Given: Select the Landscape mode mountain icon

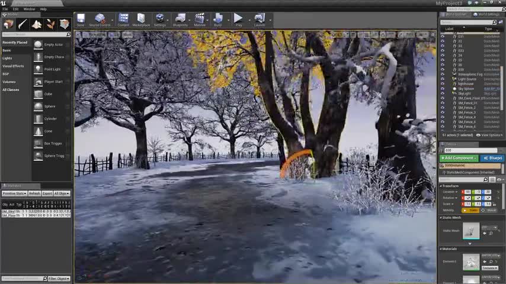Looking at the screenshot, I should [37, 24].
